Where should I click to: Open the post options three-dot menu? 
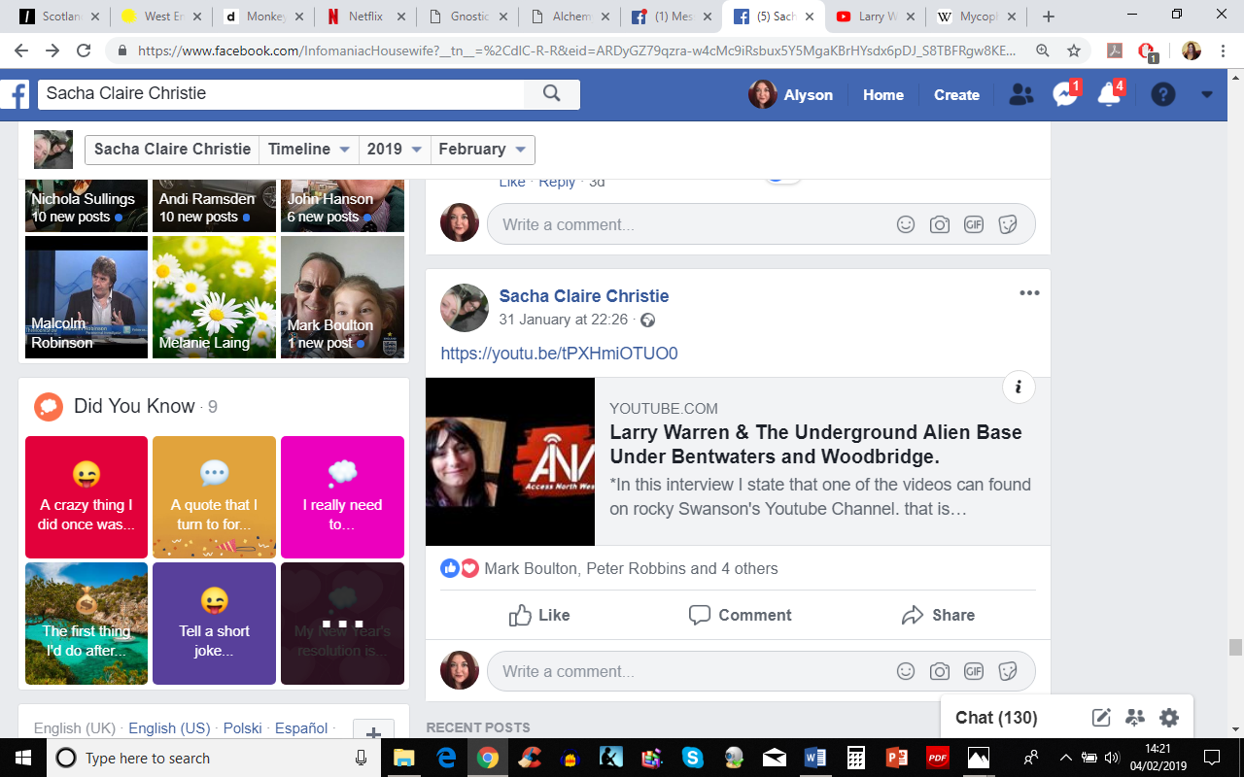(x=1029, y=293)
